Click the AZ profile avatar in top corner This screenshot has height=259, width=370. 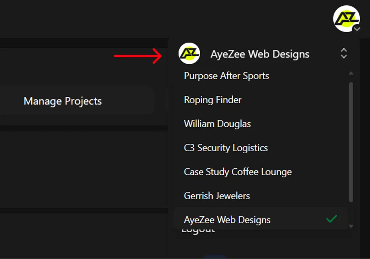[x=346, y=18]
